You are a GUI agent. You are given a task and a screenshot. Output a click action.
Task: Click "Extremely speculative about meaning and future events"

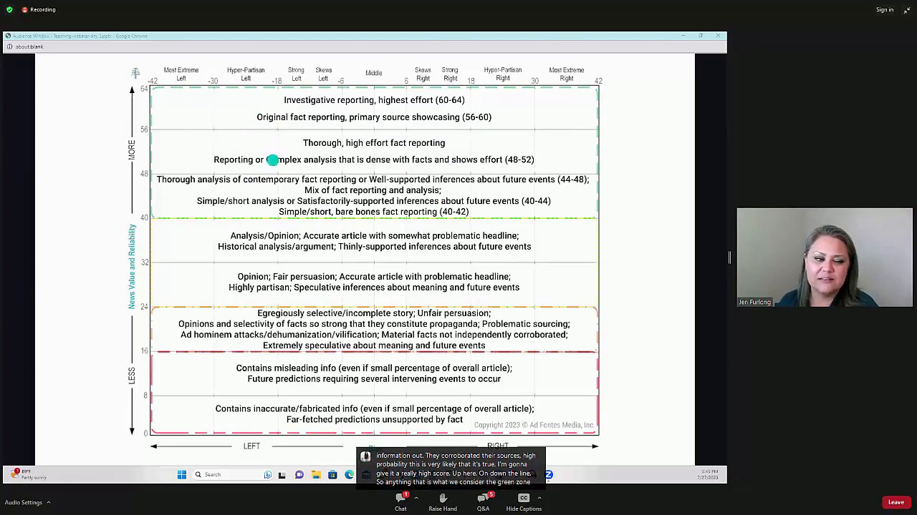[x=374, y=345]
